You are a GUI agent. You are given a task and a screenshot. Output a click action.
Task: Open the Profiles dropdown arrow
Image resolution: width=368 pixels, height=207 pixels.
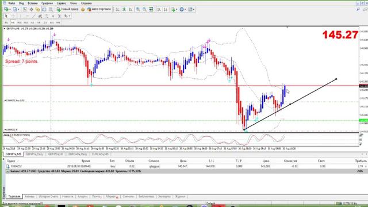pos(18,9)
